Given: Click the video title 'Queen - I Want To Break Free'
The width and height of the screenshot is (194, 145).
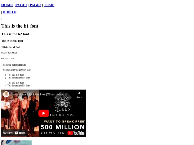Looking at the screenshot, I should point(37,94).
